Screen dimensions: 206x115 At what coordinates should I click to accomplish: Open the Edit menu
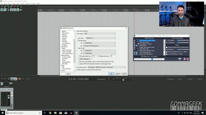click(x=5, y=4)
